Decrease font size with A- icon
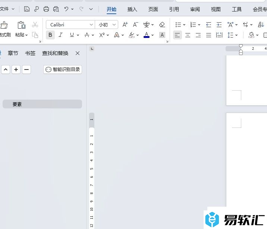This screenshot has height=229, width=267. tap(135, 25)
